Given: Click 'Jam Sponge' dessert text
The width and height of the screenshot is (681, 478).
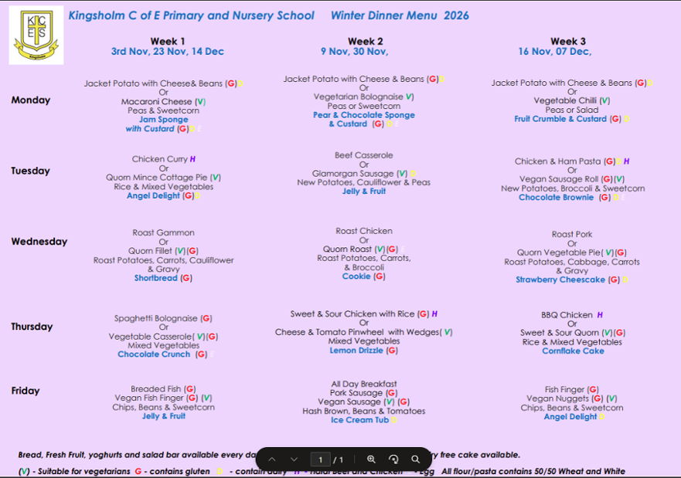Looking at the screenshot, I should [164, 119].
